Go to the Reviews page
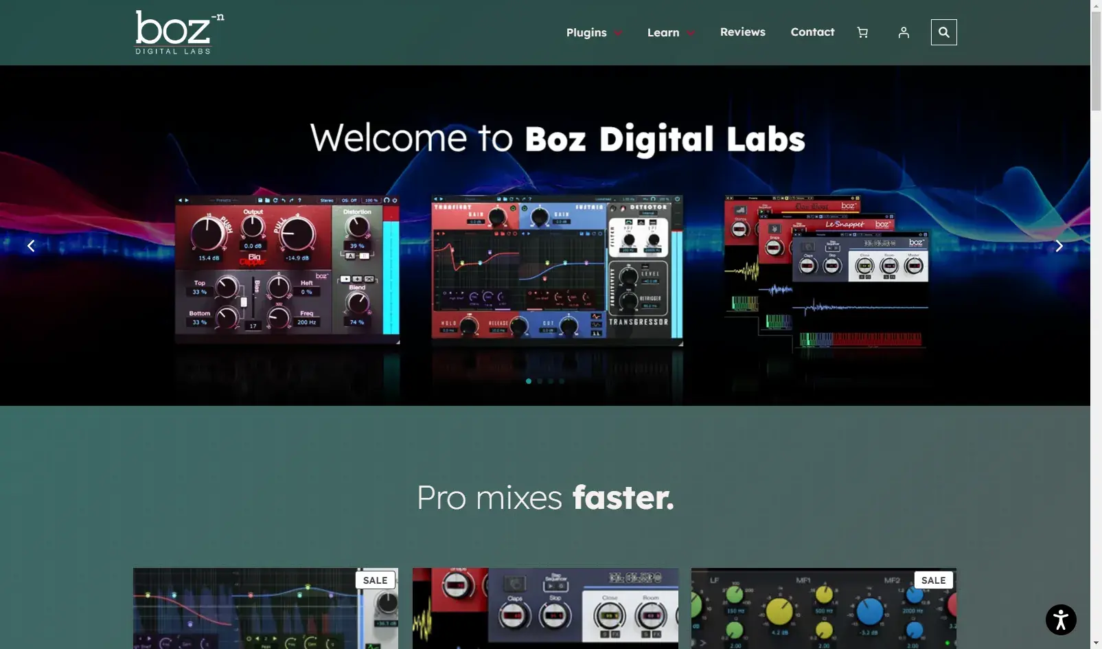Image resolution: width=1102 pixels, height=649 pixels. (742, 32)
